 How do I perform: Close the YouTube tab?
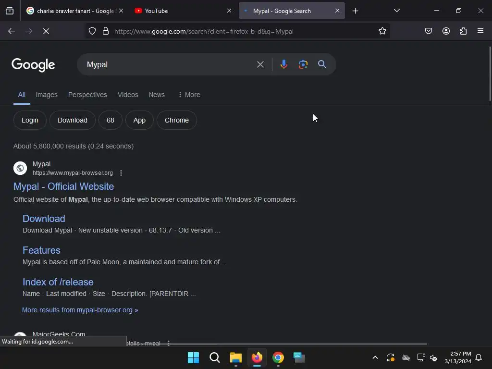[229, 11]
